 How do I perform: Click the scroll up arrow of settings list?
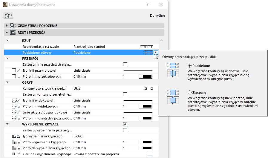pyautogui.click(x=162, y=41)
